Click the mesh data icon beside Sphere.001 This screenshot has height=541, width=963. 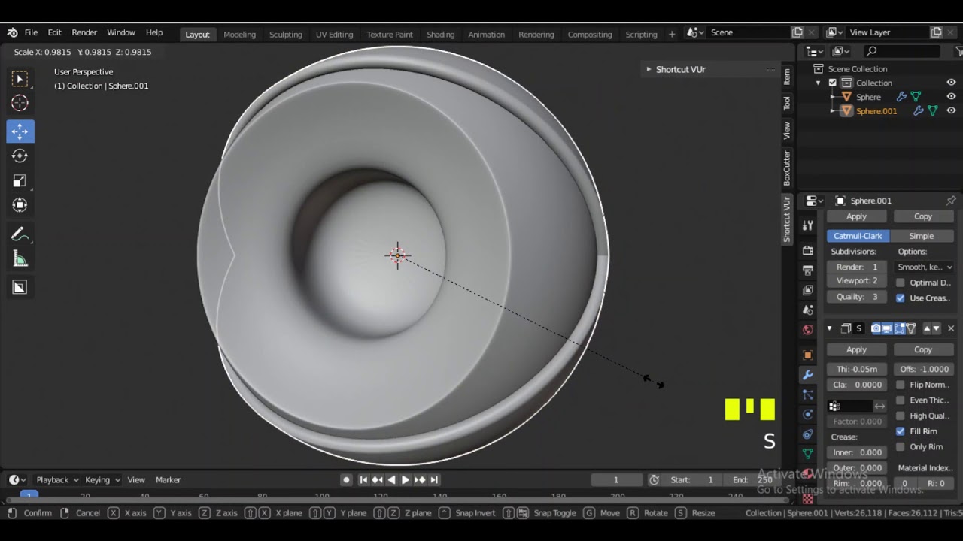point(933,110)
